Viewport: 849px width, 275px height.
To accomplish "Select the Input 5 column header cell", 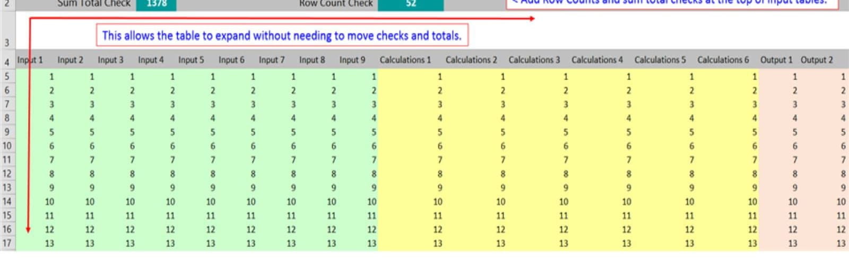I will pos(191,60).
